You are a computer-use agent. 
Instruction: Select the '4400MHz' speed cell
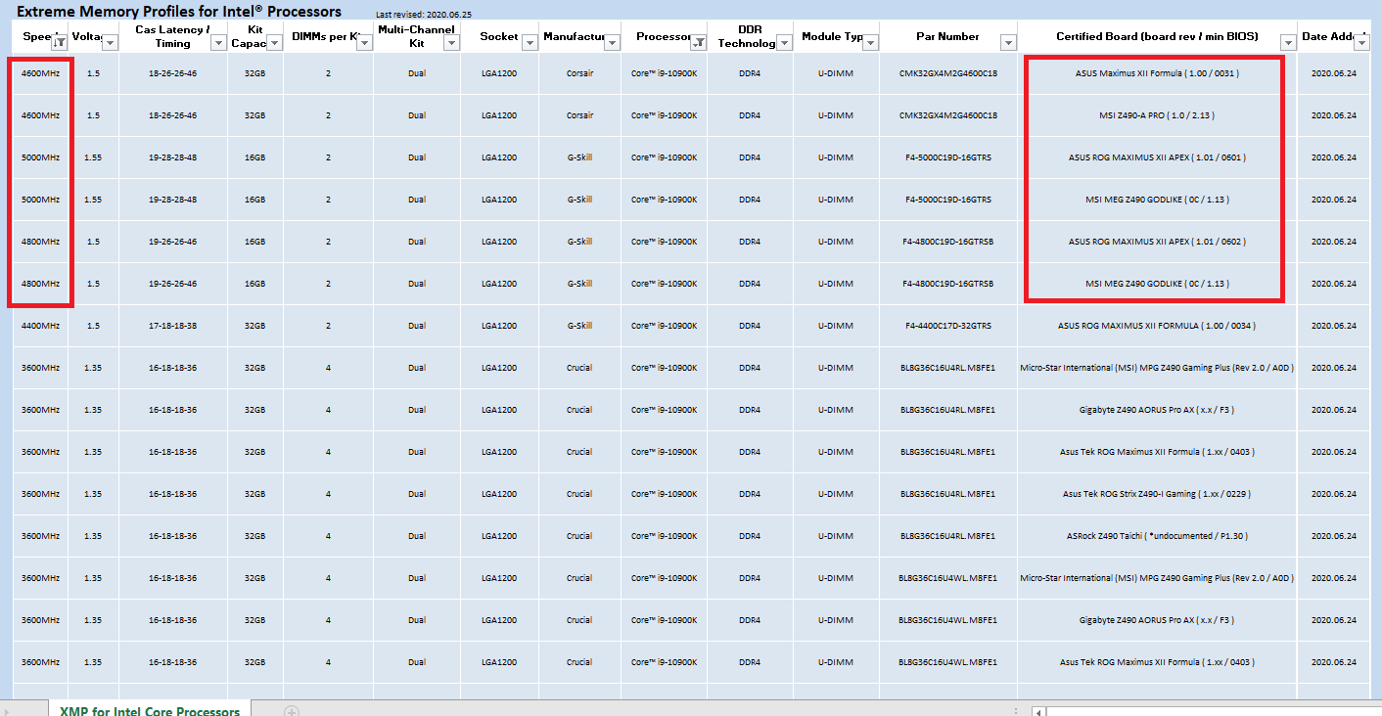click(41, 326)
